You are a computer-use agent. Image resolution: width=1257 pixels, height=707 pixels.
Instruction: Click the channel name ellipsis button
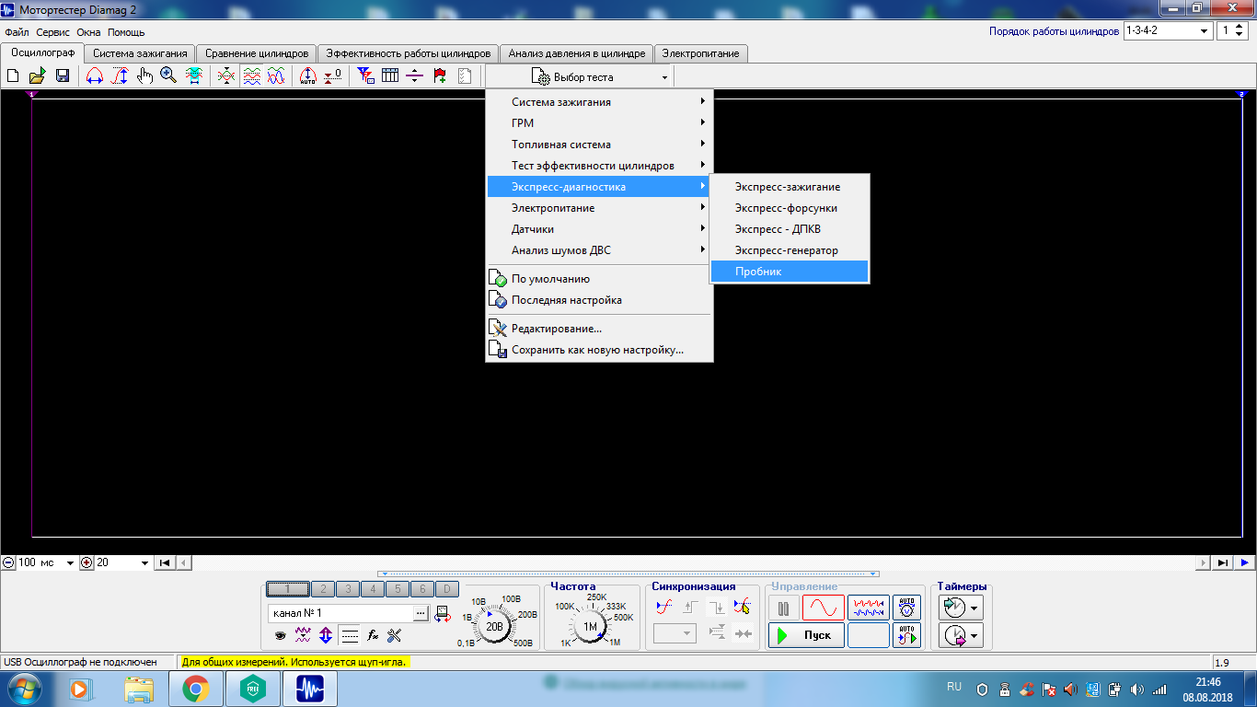tap(421, 613)
